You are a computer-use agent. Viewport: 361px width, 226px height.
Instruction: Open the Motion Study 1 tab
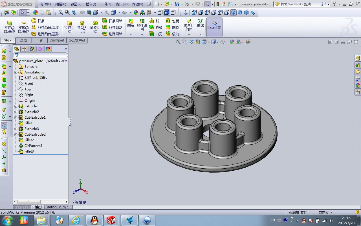point(58,207)
